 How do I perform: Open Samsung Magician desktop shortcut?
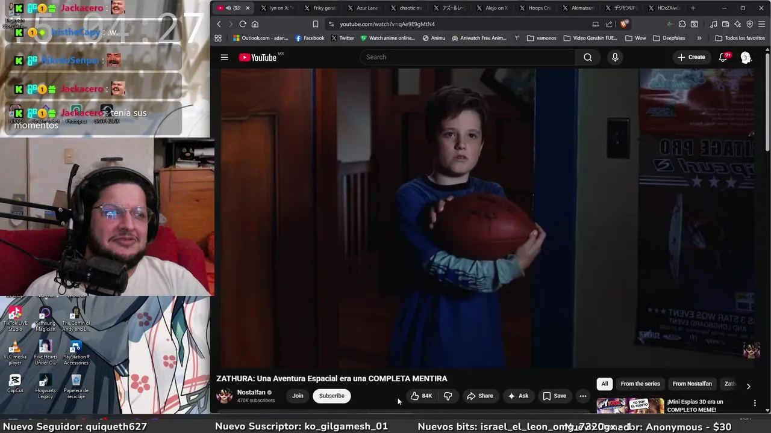[45, 318]
